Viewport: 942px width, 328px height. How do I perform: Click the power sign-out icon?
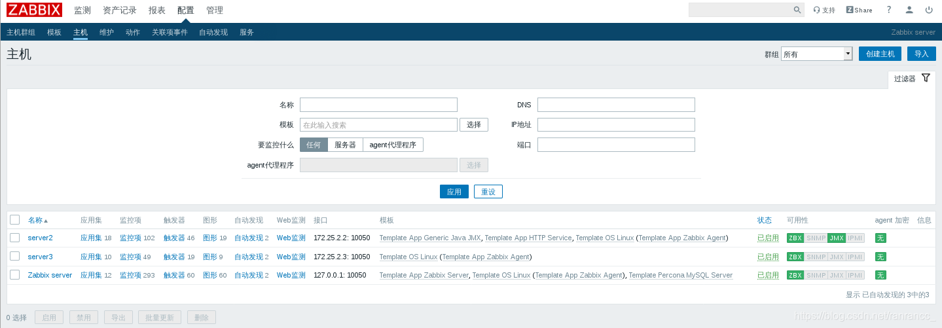[x=929, y=10]
